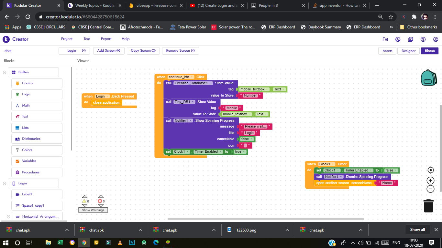The height and width of the screenshot is (248, 442).
Task: Open the account profile icon in Creator header
Action: (x=436, y=39)
